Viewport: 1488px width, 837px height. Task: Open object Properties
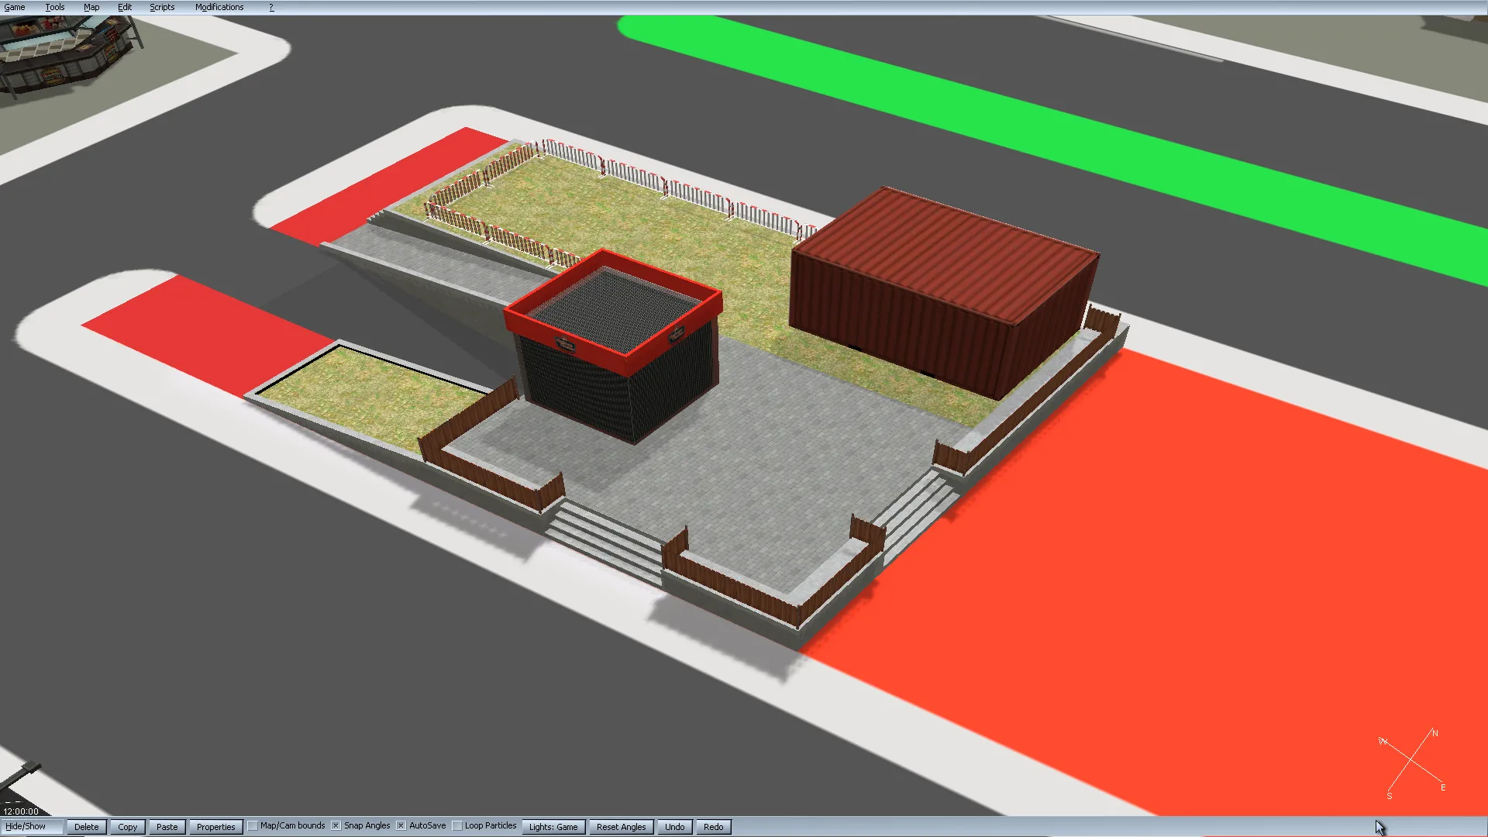click(x=215, y=827)
